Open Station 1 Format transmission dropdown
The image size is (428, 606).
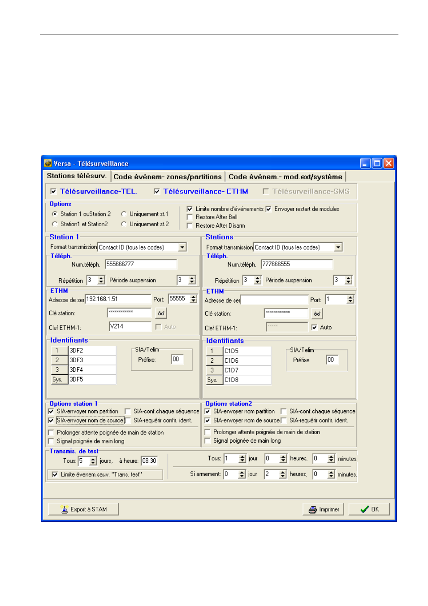tap(182, 247)
